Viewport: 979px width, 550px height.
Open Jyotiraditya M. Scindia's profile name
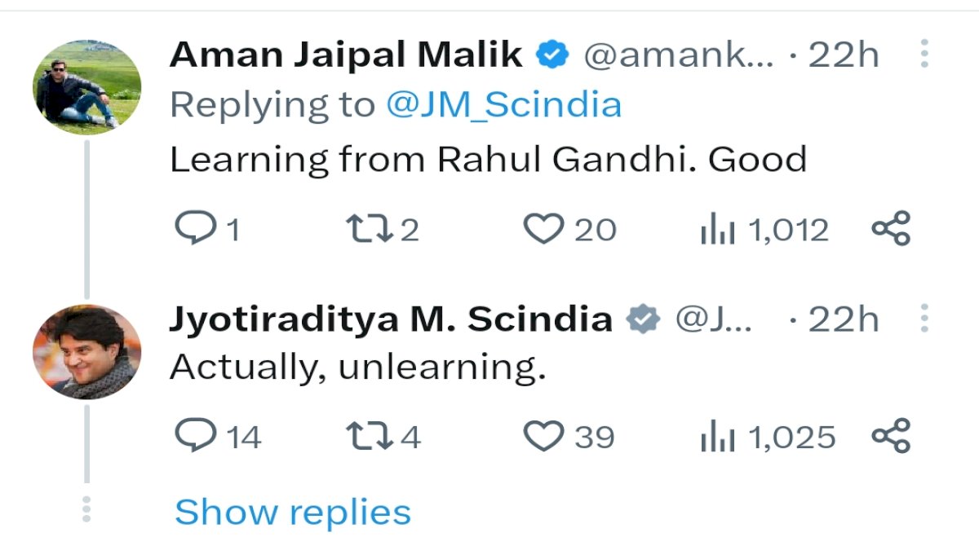[390, 319]
